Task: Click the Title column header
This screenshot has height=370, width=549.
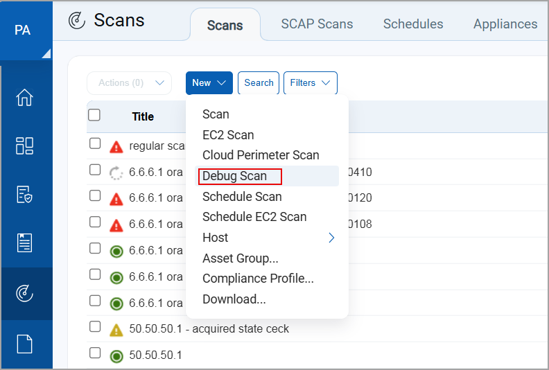Action: coord(143,116)
